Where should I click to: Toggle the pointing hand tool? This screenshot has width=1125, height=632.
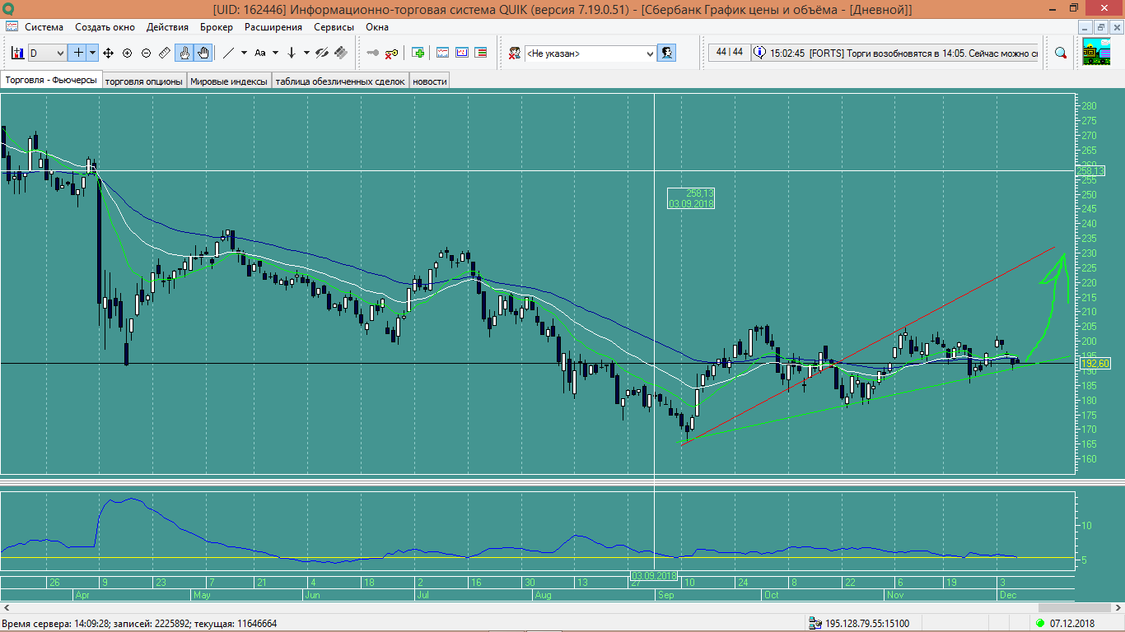tap(184, 53)
